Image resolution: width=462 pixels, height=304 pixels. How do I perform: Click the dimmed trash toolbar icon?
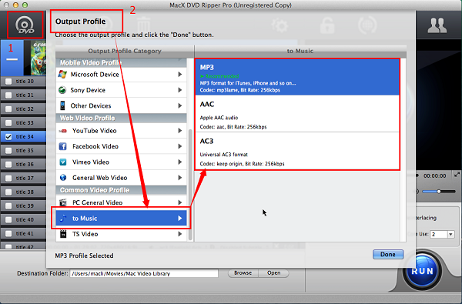click(143, 25)
